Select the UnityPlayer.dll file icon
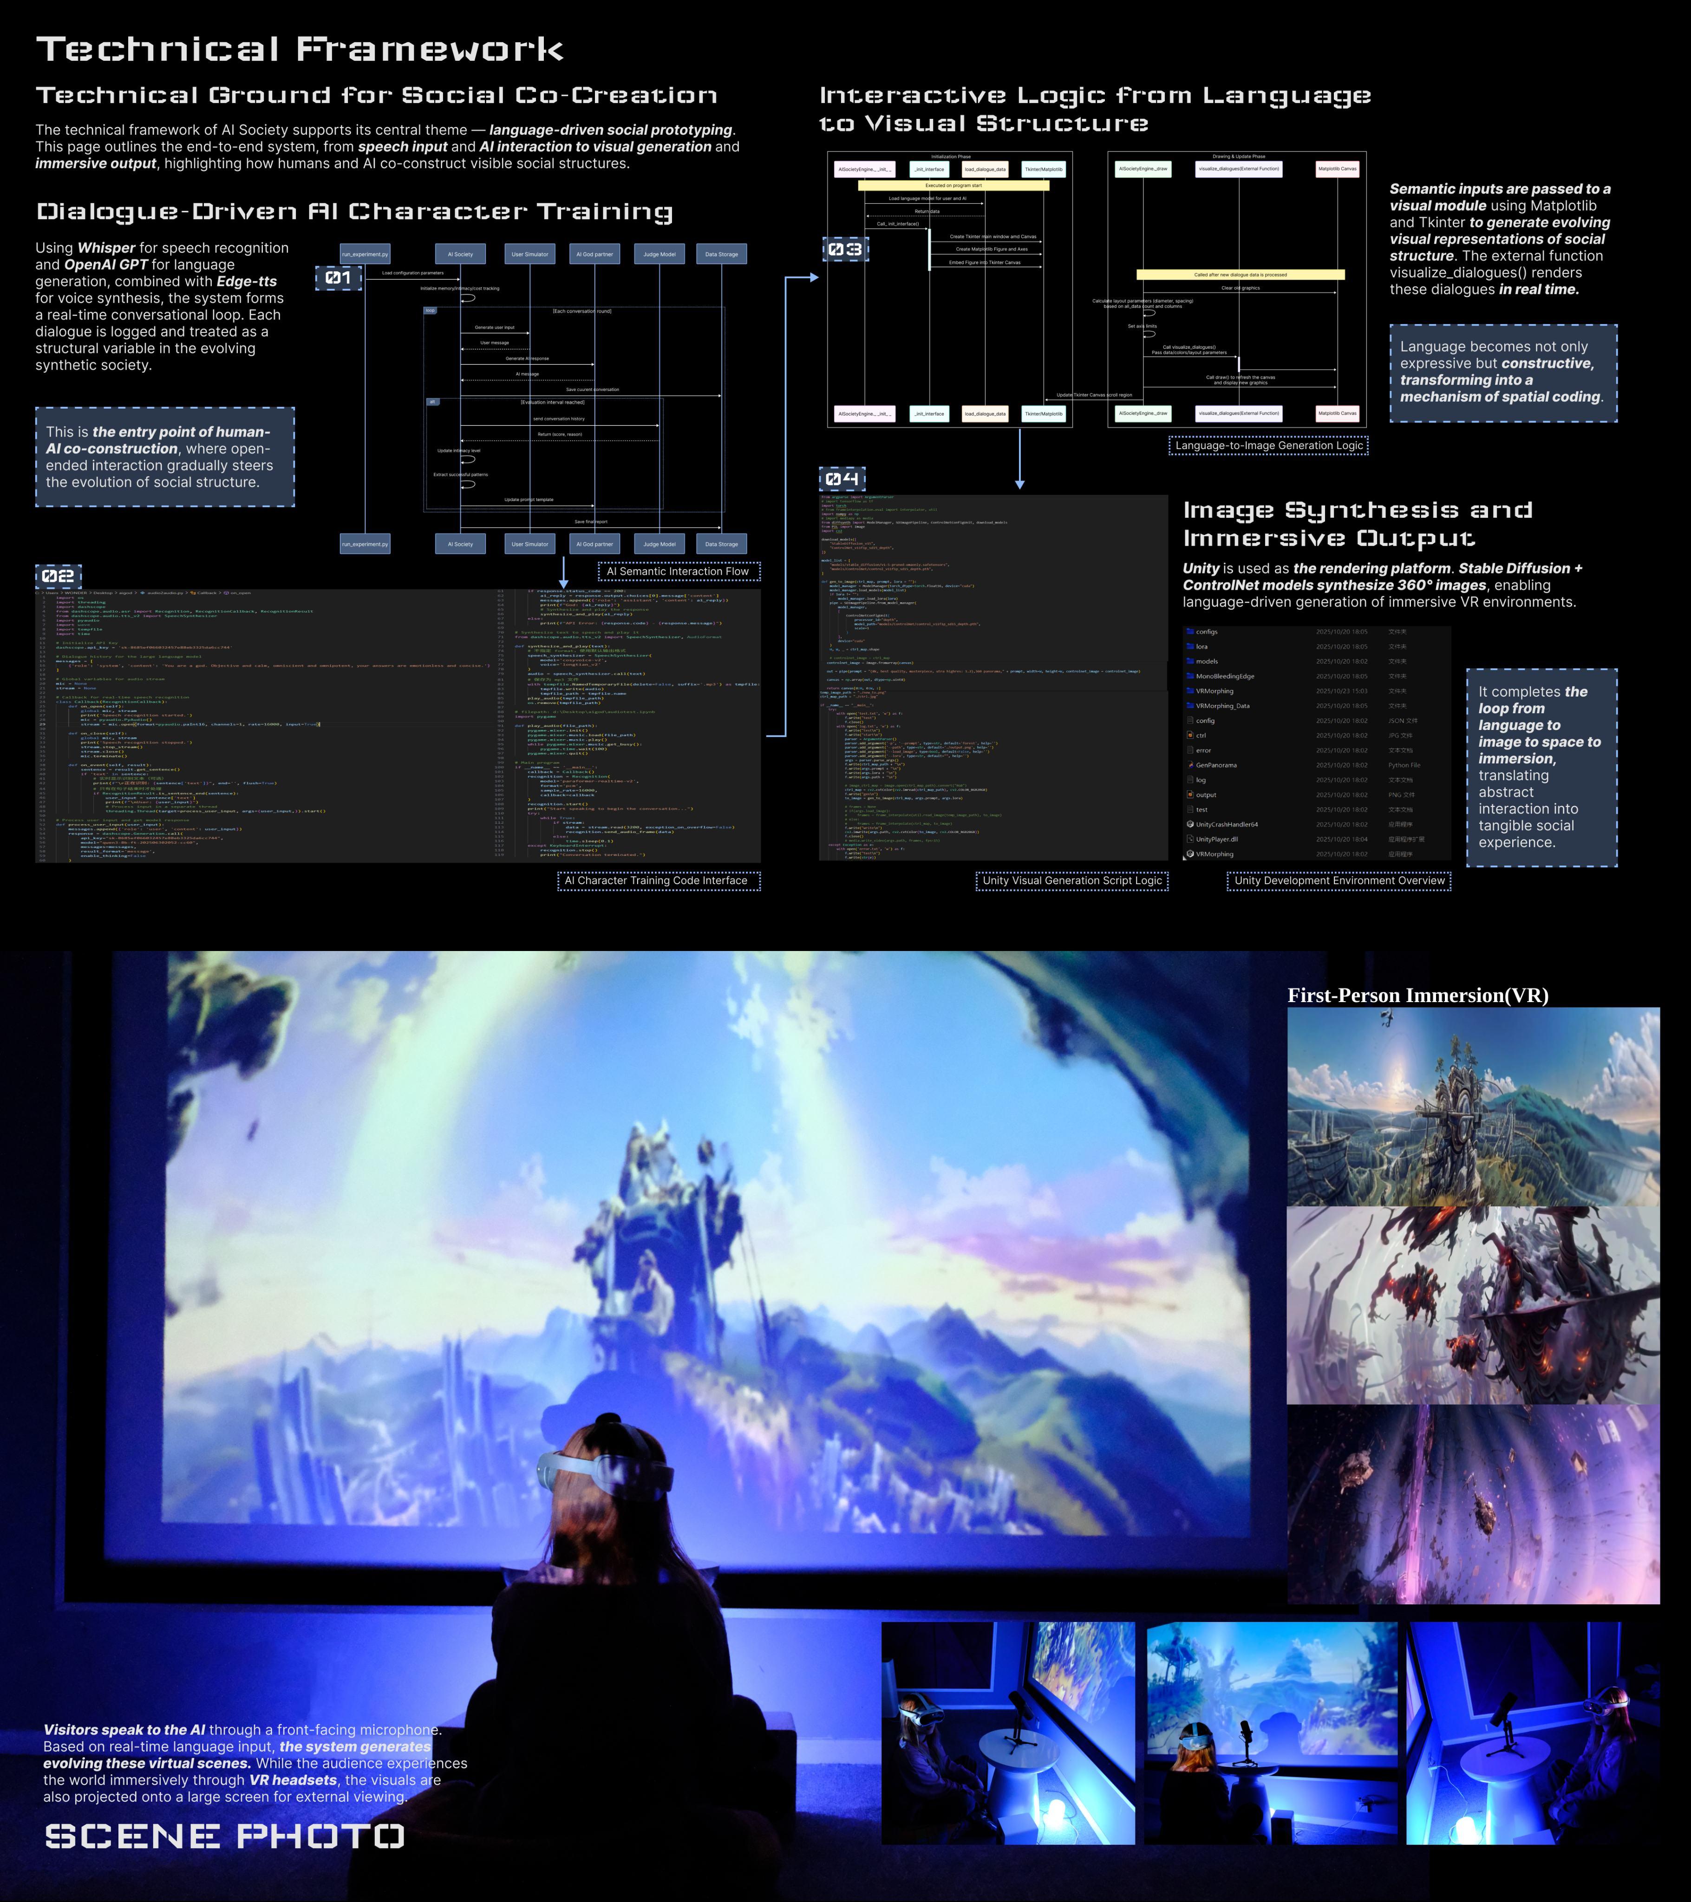 click(1190, 840)
